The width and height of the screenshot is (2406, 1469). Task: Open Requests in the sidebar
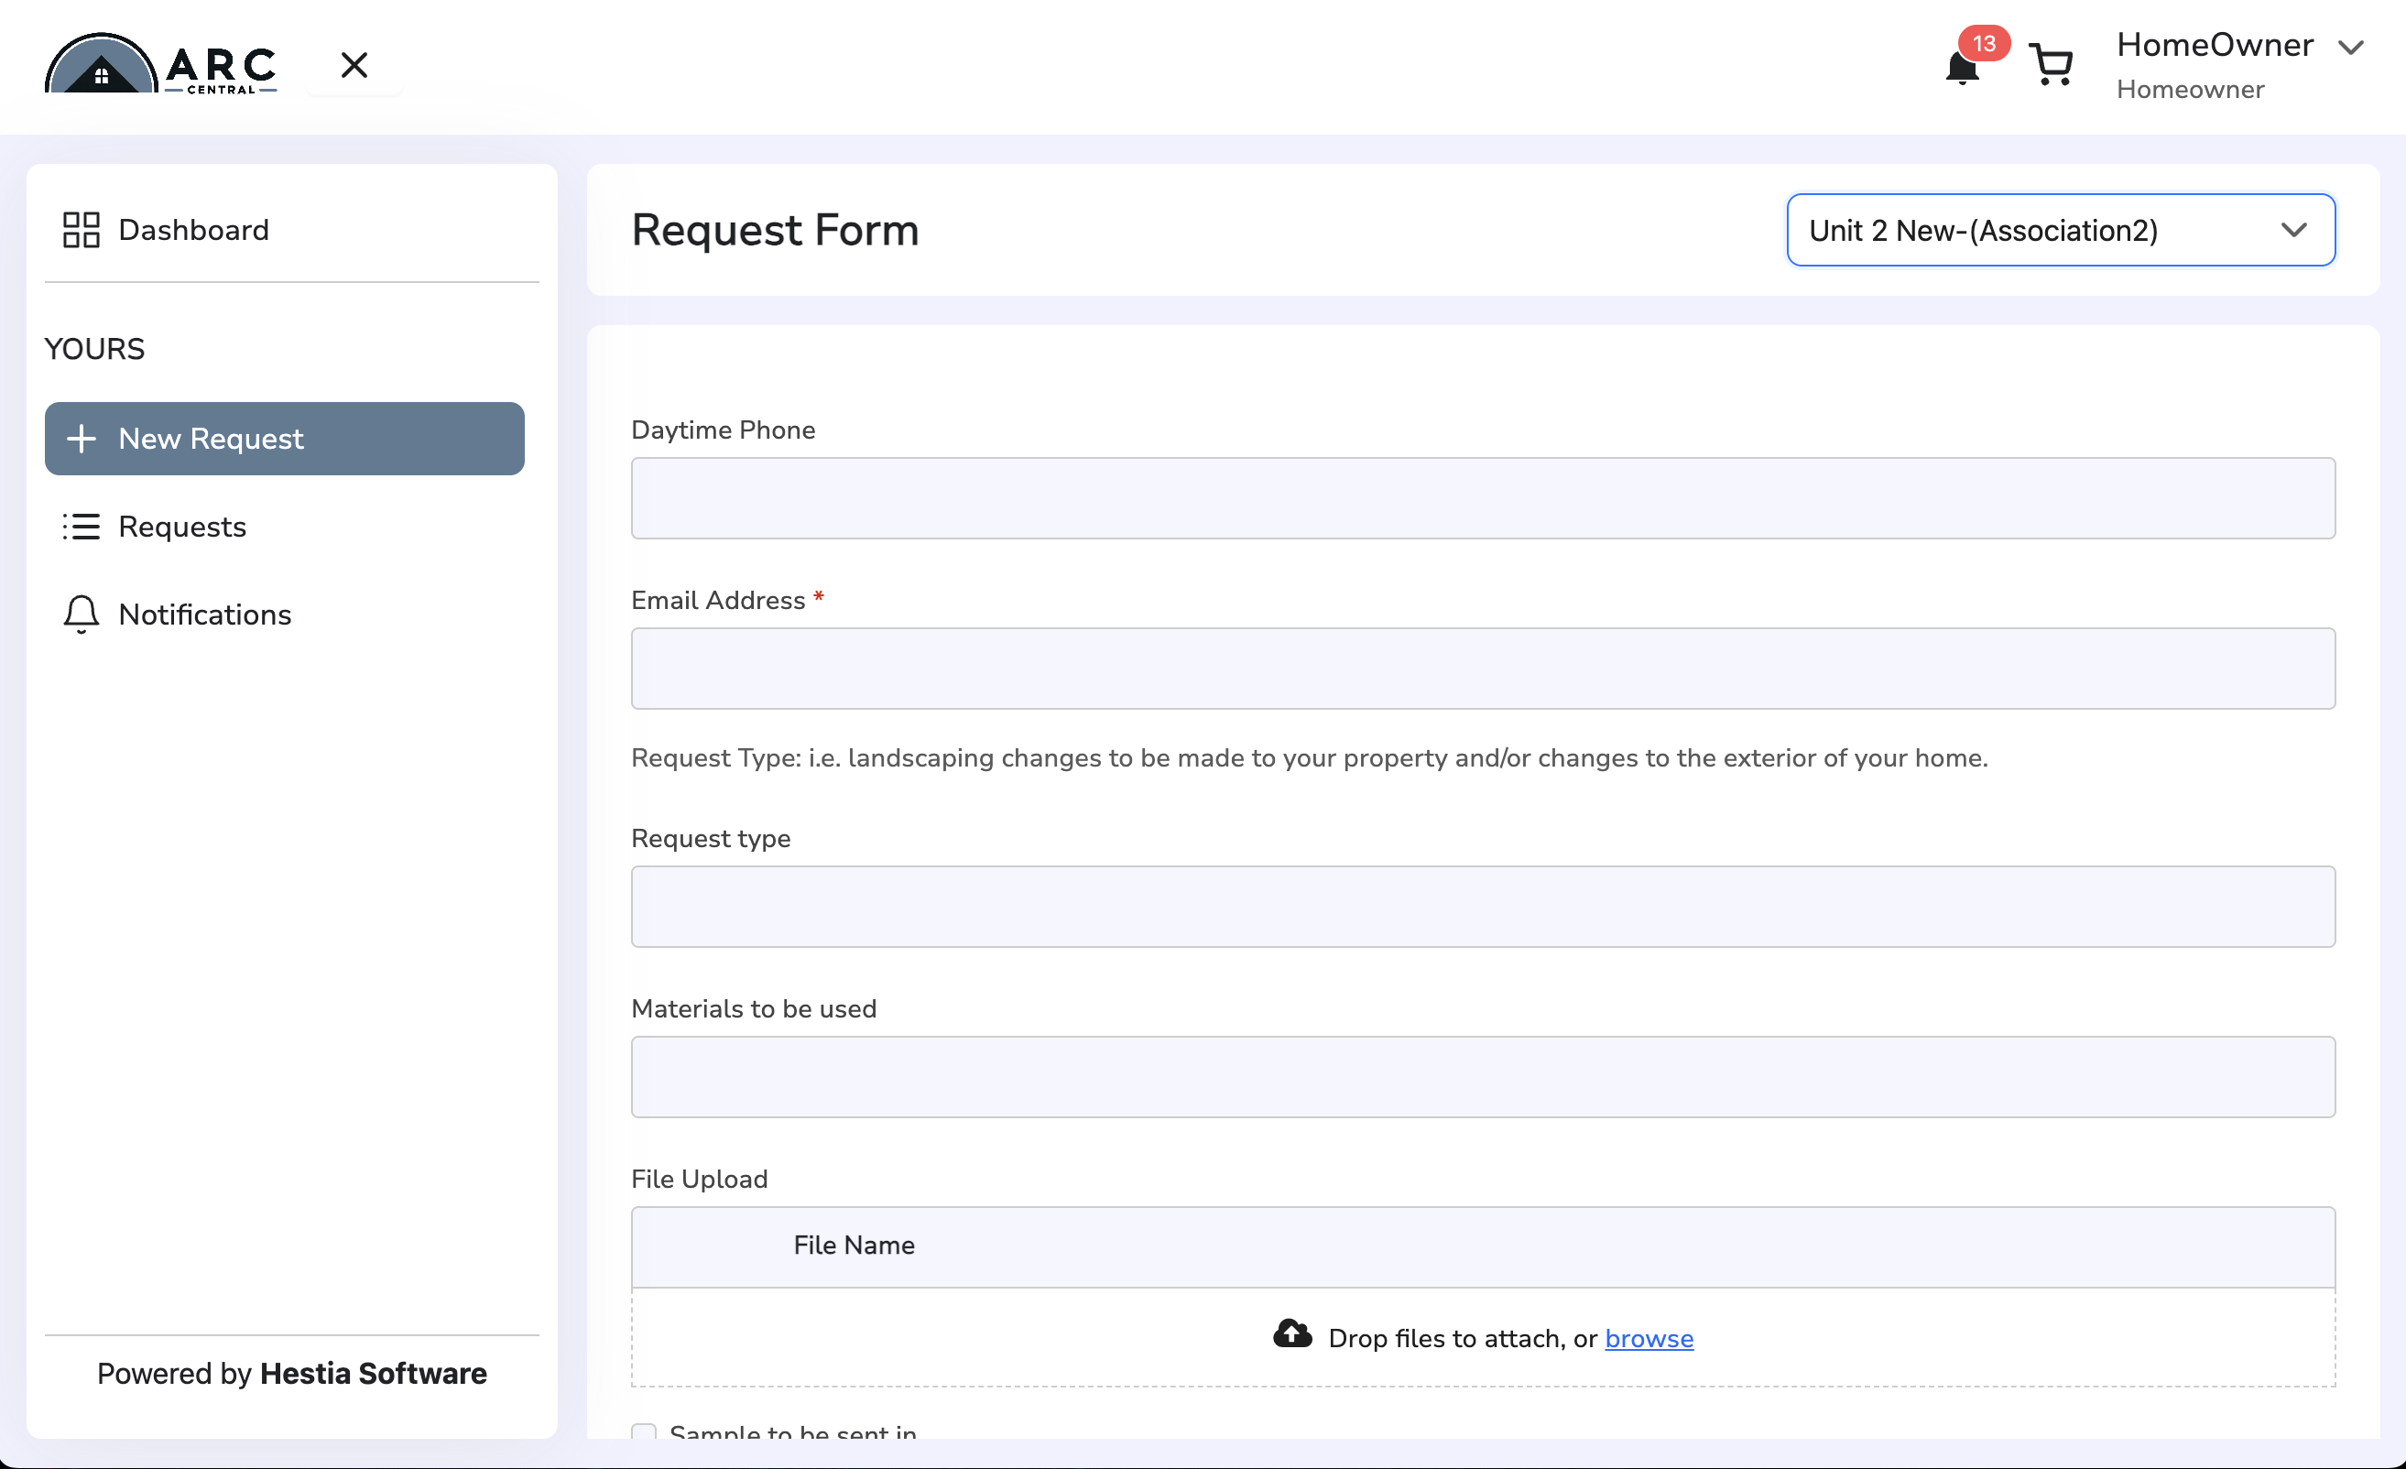click(284, 527)
